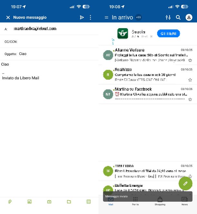Open the three-dot options menu in composer
197x214 pixels.
(90, 17)
